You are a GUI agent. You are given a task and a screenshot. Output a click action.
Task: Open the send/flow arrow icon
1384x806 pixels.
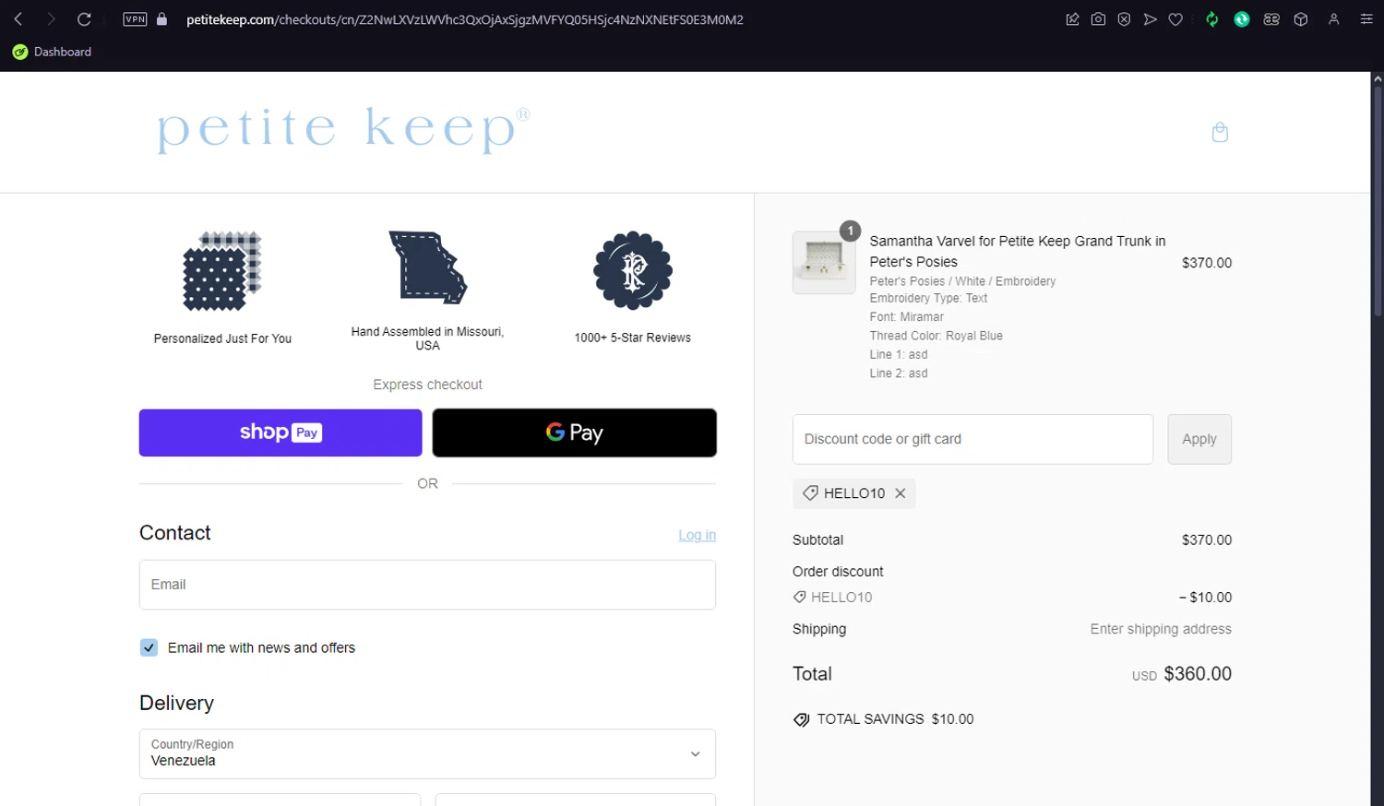tap(1150, 19)
